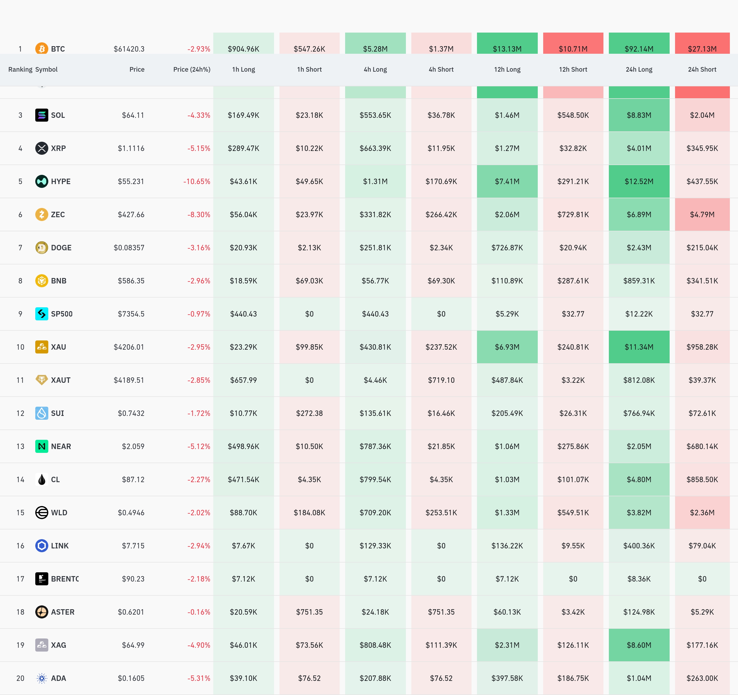Image resolution: width=738 pixels, height=695 pixels.
Task: Click ZEC's $4.79M 24h Short cell
Action: pos(702,214)
